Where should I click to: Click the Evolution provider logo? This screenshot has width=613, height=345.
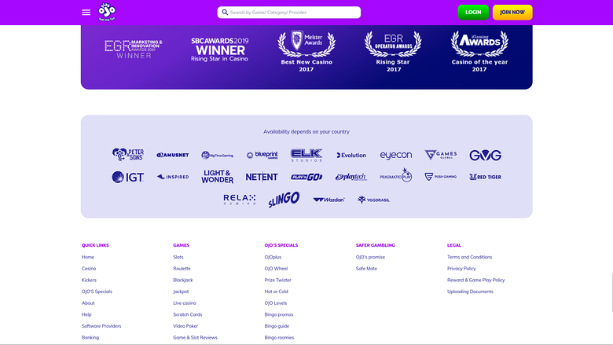click(x=351, y=156)
